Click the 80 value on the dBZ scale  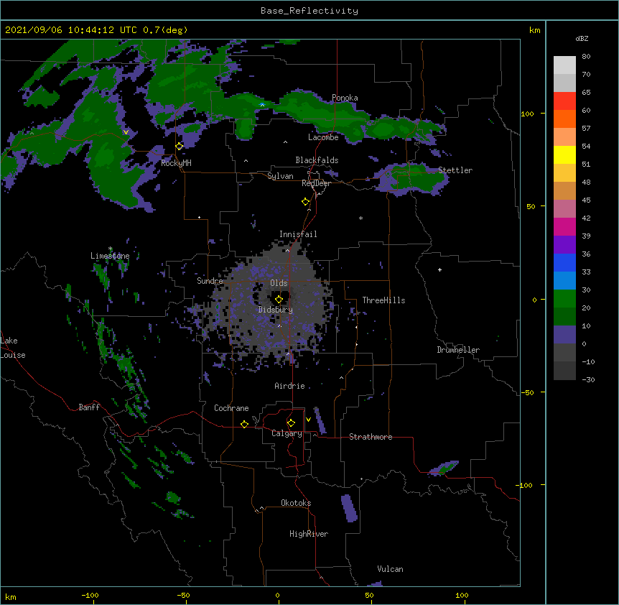(x=586, y=57)
